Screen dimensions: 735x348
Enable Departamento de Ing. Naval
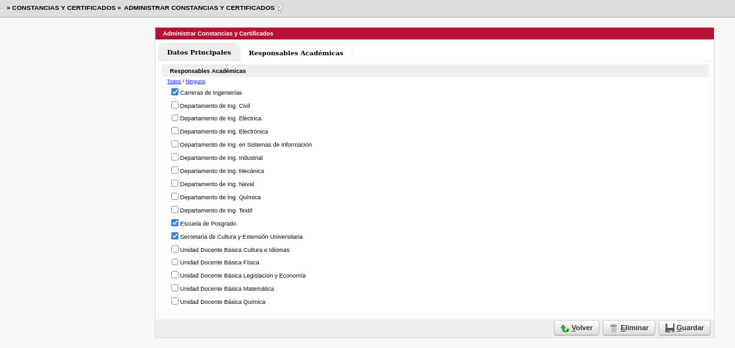[x=175, y=183]
